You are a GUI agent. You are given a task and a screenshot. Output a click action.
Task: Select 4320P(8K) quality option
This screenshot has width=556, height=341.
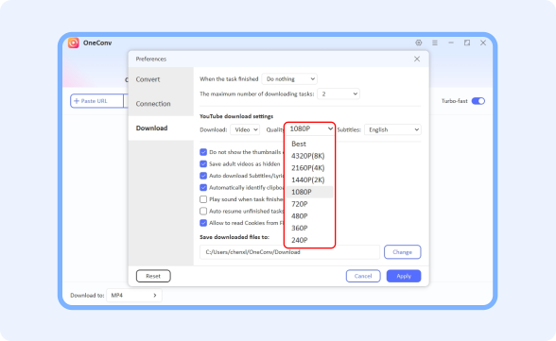pyautogui.click(x=309, y=156)
